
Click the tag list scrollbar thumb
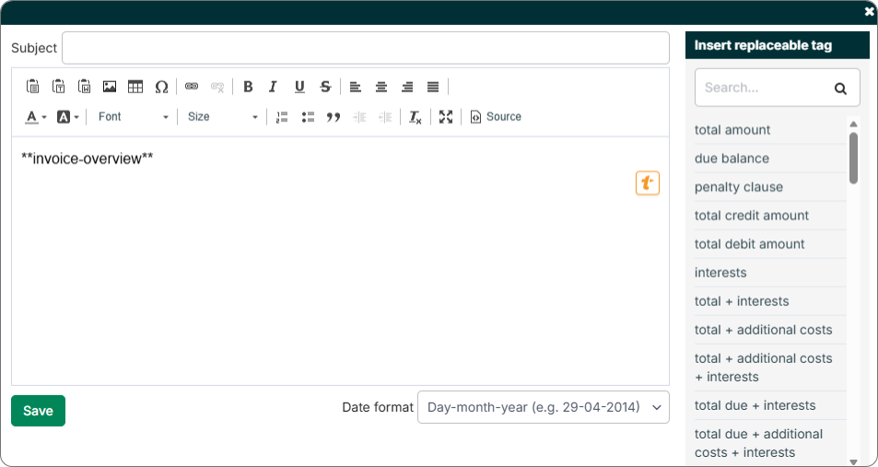click(x=853, y=158)
